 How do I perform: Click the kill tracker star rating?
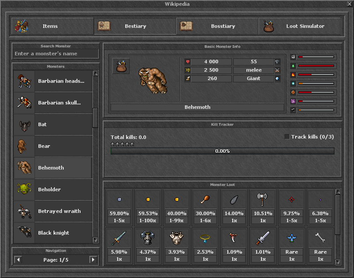(x=123, y=144)
